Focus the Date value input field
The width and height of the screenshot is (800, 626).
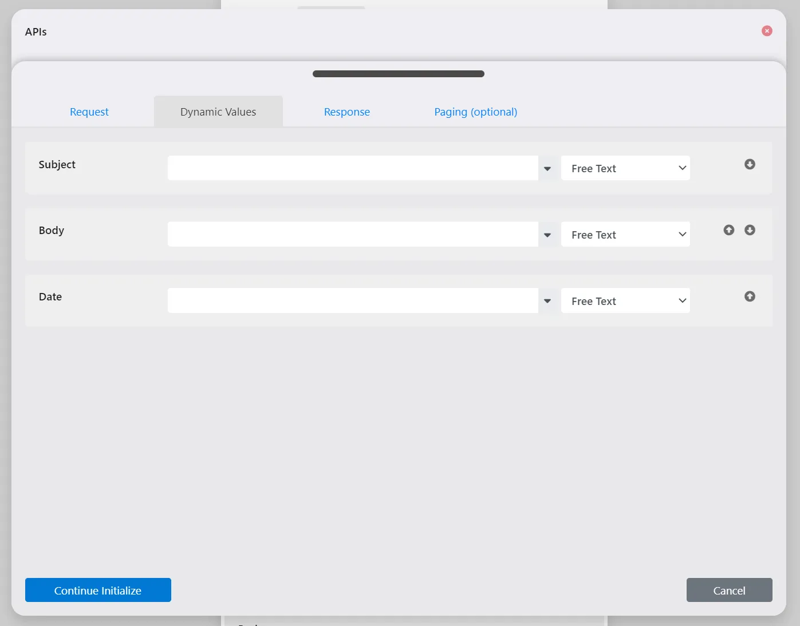tap(353, 301)
